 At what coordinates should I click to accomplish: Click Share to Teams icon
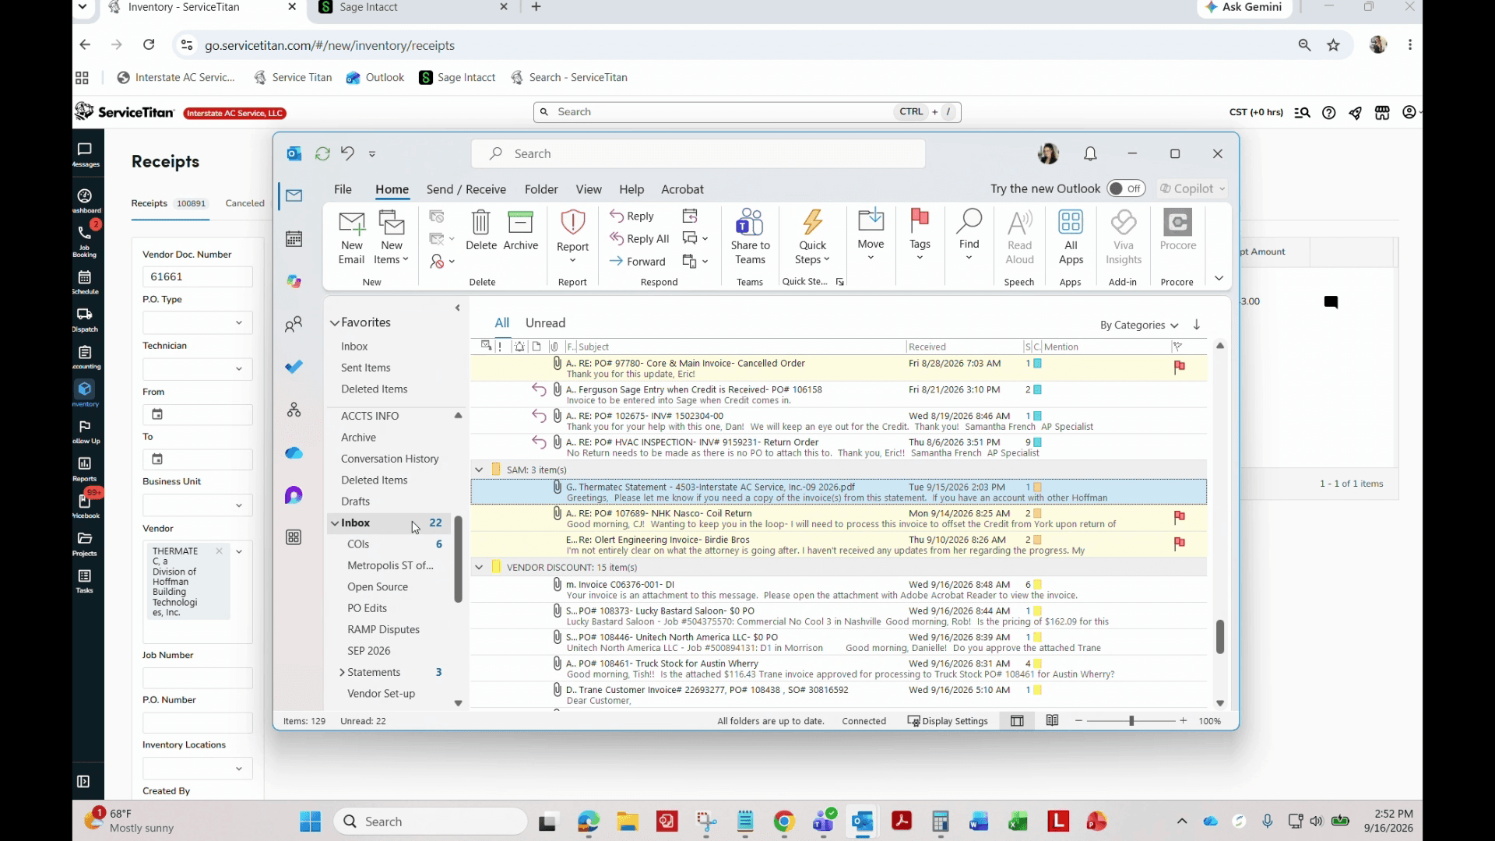(750, 238)
